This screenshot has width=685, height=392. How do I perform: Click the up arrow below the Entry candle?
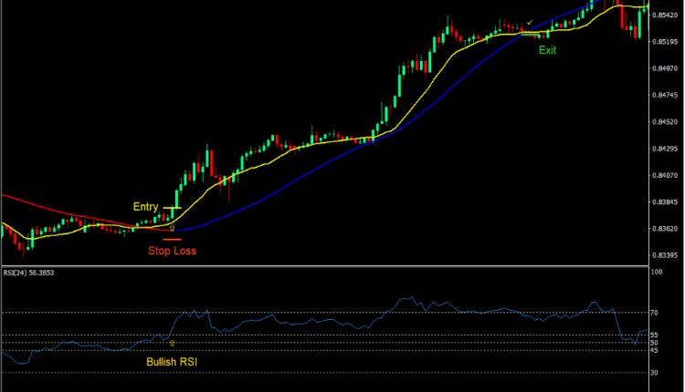(172, 228)
